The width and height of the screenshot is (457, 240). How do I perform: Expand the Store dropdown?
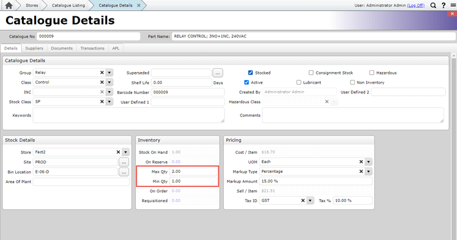125,152
